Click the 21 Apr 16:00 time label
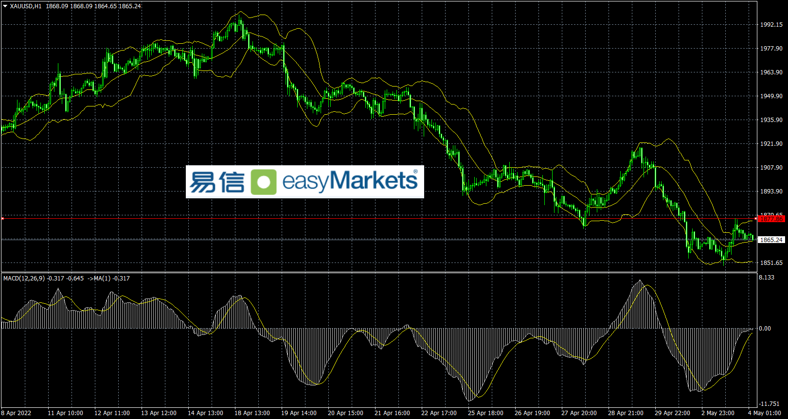 (x=392, y=413)
